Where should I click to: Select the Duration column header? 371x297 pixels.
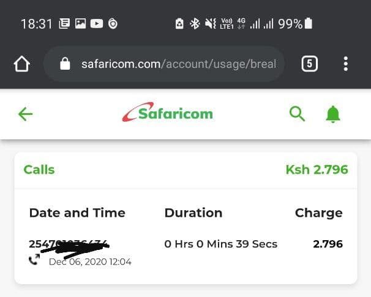[x=193, y=213]
